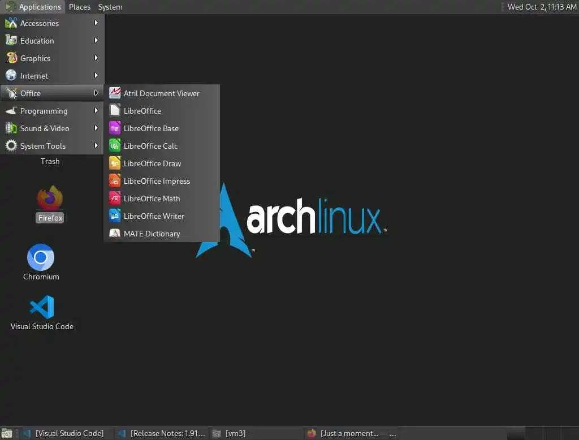Click the LibreOffice start center icon
The width and height of the screenshot is (579, 440).
[x=115, y=110]
